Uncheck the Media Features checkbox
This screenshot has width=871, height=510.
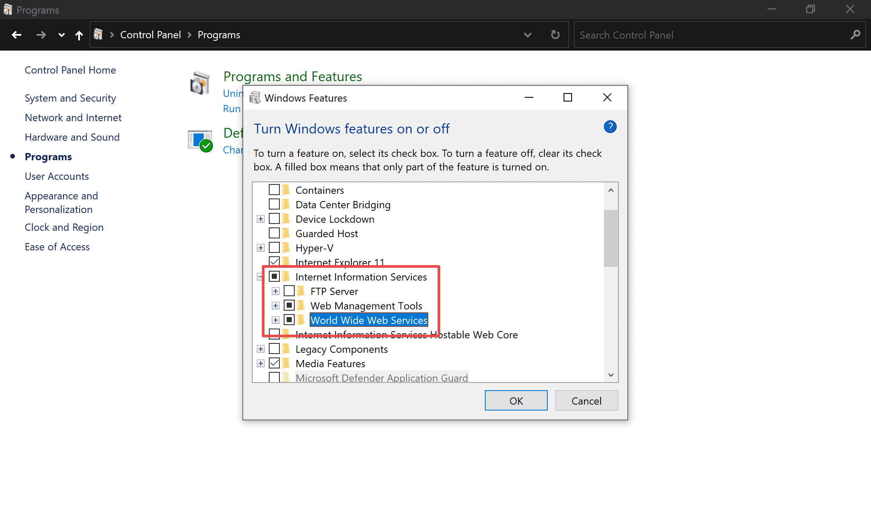coord(274,363)
